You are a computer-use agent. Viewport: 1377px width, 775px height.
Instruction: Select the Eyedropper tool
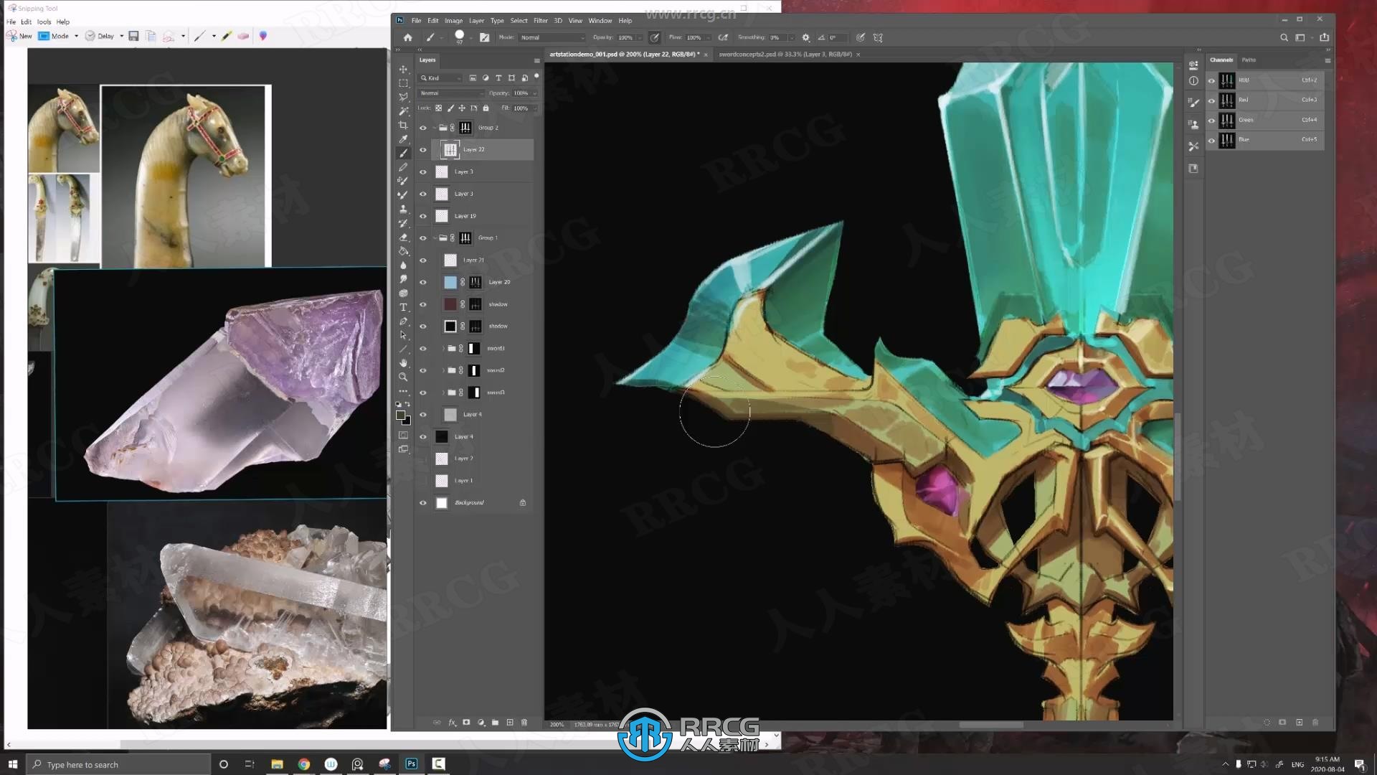pos(403,139)
